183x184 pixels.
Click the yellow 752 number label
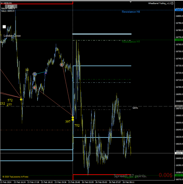[77, 125]
